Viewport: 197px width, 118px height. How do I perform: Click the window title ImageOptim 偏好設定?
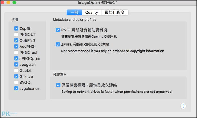click(97, 3)
